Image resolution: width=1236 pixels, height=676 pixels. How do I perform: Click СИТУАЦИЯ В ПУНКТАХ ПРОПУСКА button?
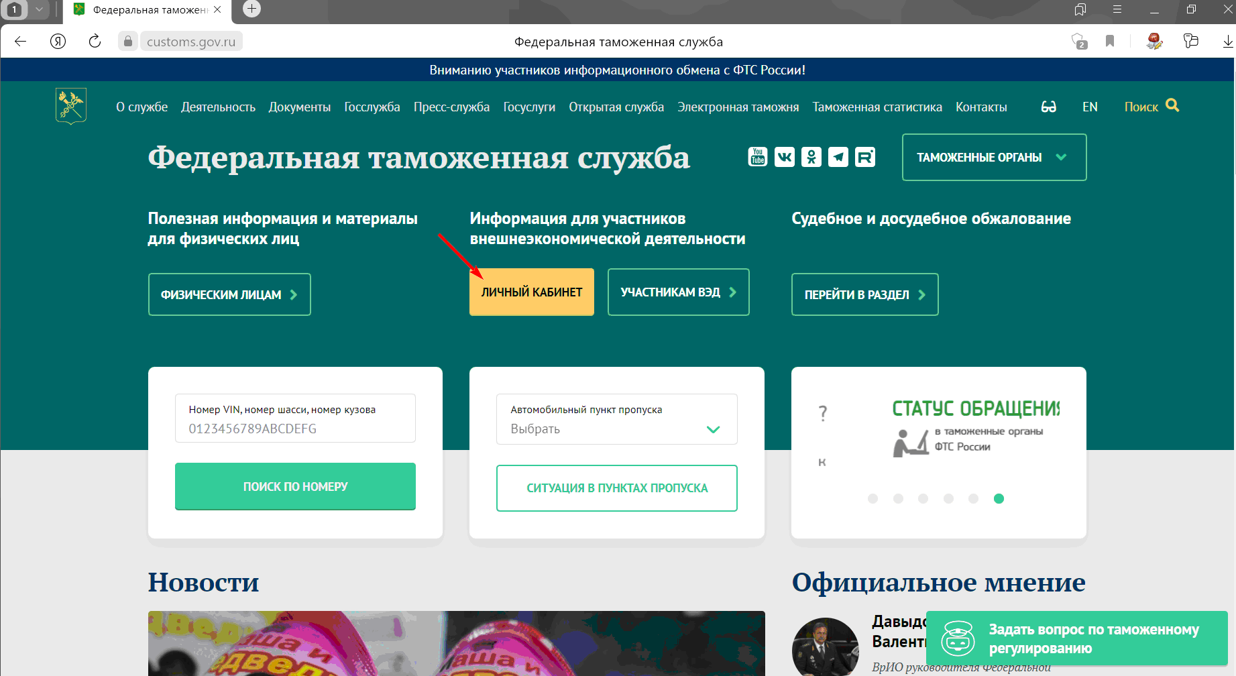coord(617,488)
